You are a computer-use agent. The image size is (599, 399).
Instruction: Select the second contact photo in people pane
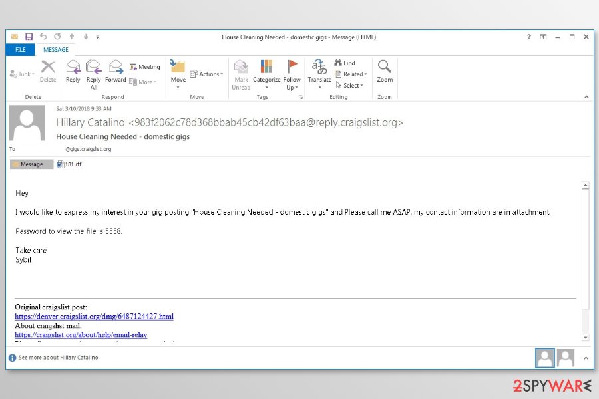click(566, 358)
